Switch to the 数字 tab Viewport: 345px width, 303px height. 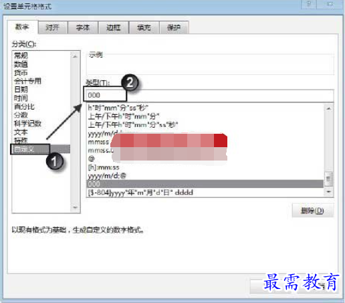[23, 27]
